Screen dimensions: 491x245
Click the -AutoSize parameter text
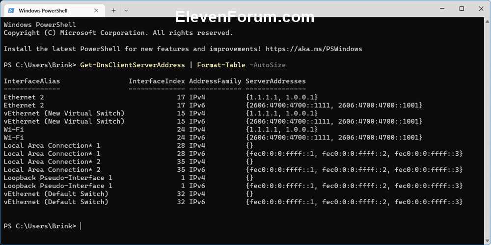pos(268,65)
